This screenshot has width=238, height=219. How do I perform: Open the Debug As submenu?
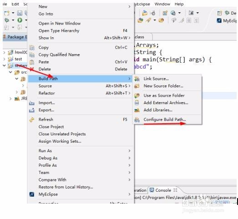click(x=80, y=158)
